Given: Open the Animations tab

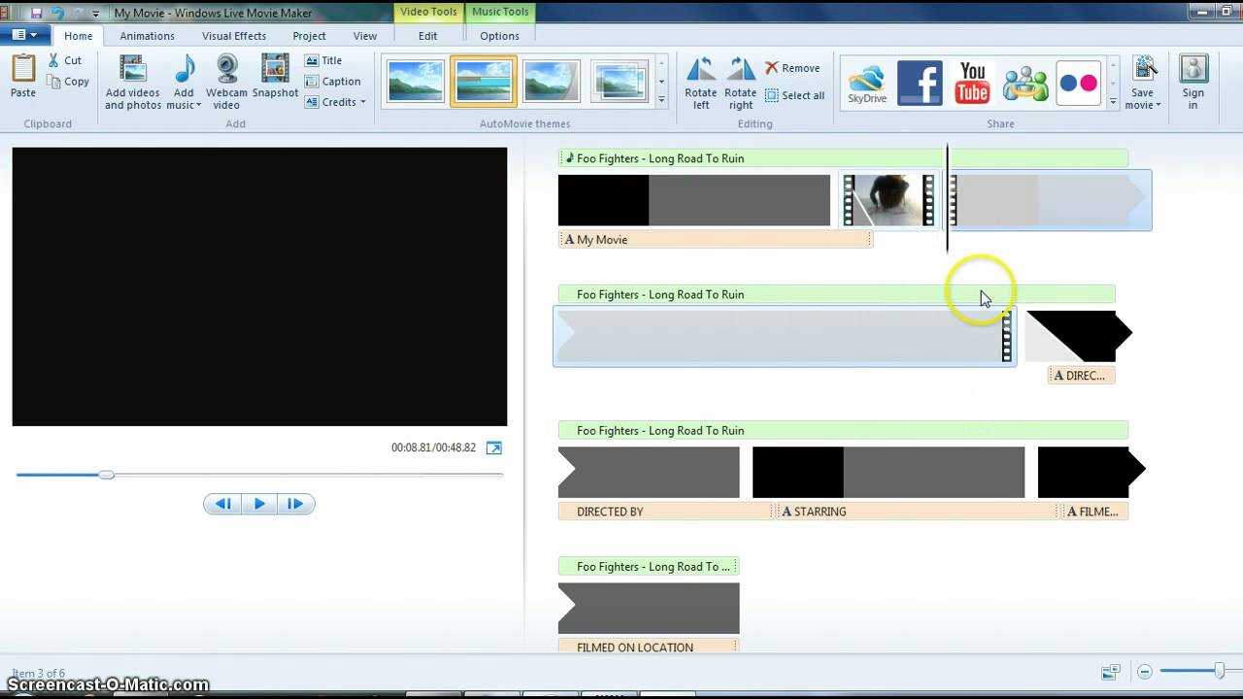Looking at the screenshot, I should point(148,36).
